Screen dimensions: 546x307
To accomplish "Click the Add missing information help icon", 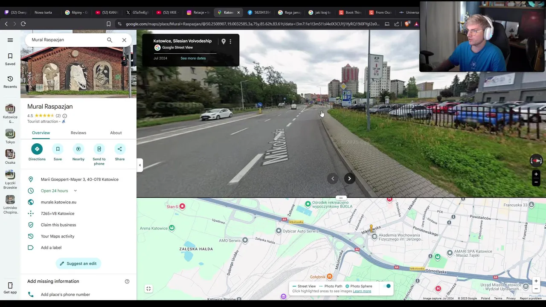I will click(x=127, y=281).
